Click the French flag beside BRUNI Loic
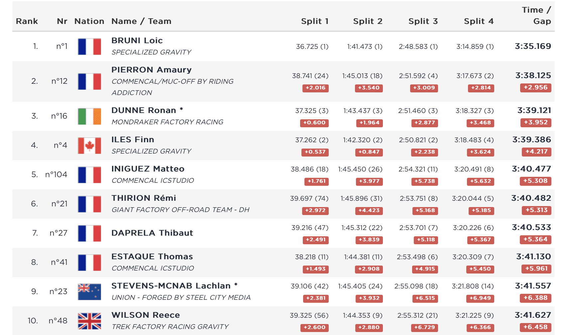Viewport: 567px width, 335px height. [x=89, y=47]
